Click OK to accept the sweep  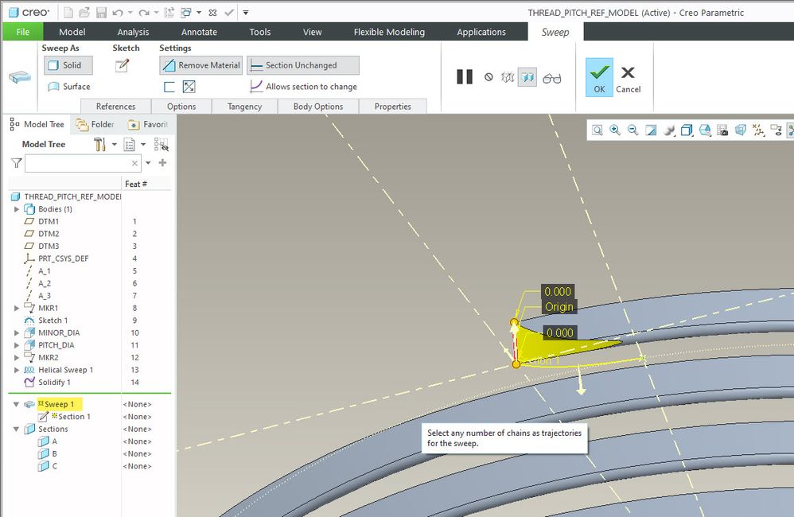[x=599, y=78]
